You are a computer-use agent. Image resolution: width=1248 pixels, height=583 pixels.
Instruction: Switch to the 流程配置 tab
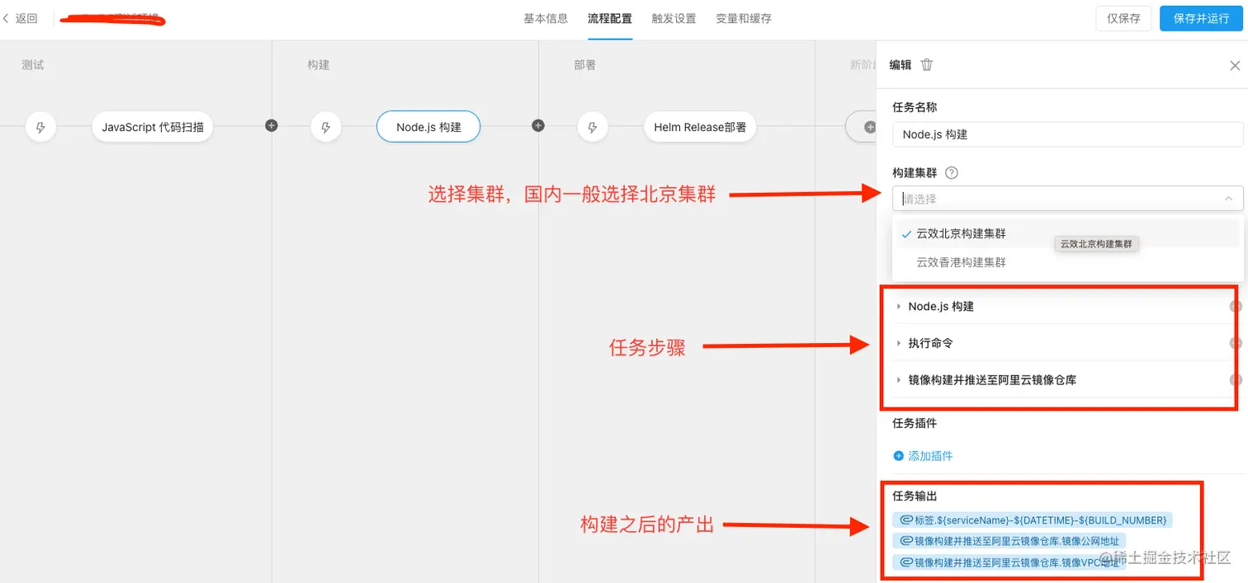tap(610, 18)
